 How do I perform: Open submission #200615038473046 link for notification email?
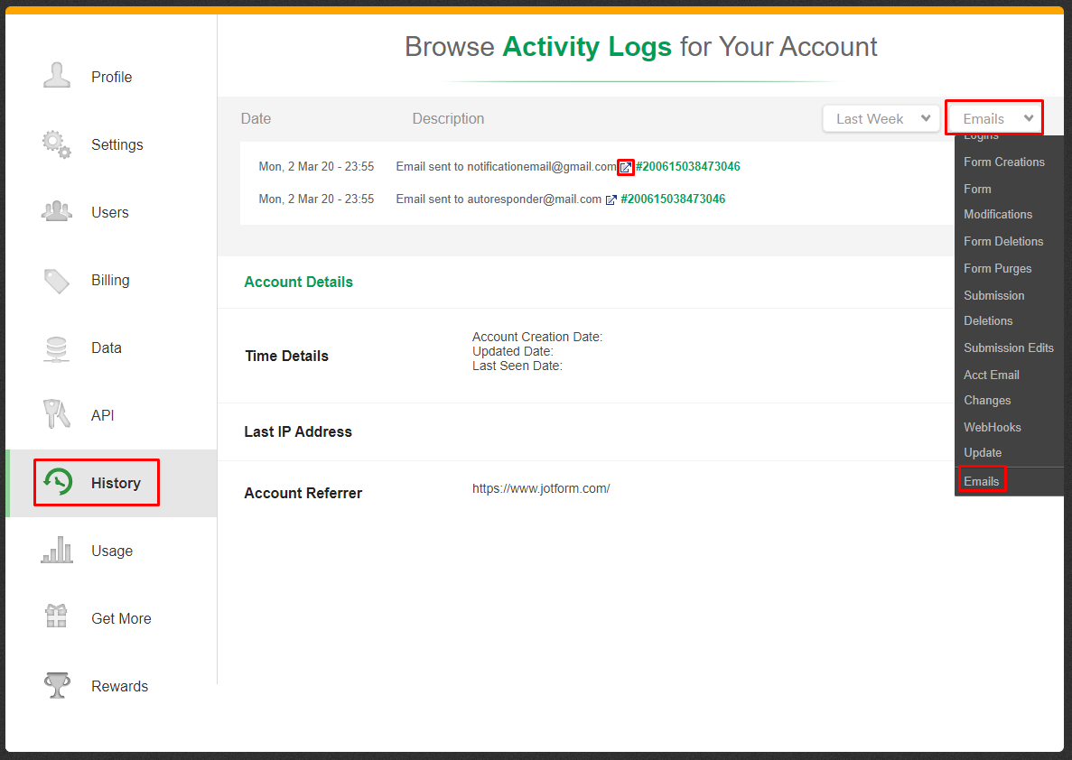688,167
